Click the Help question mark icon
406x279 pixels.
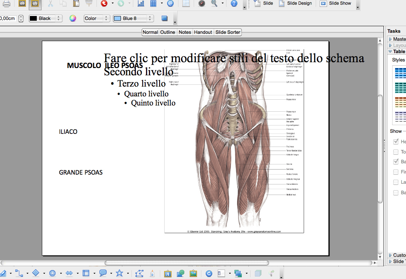(x=234, y=4)
